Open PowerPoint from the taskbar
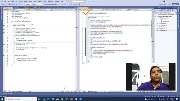The height and width of the screenshot is (101, 180). point(76,99)
